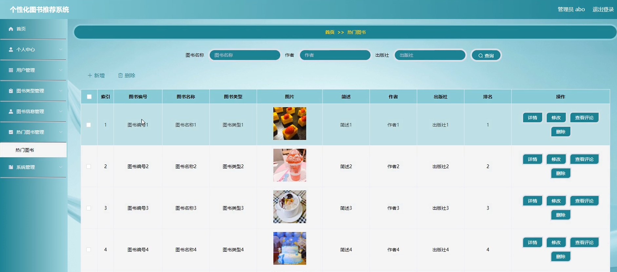Click the 管理员 abo label
Image resolution: width=617 pixels, height=272 pixels.
tap(571, 9)
